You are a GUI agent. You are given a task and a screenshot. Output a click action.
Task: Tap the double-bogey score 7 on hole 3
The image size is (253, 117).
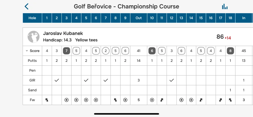coord(67,51)
